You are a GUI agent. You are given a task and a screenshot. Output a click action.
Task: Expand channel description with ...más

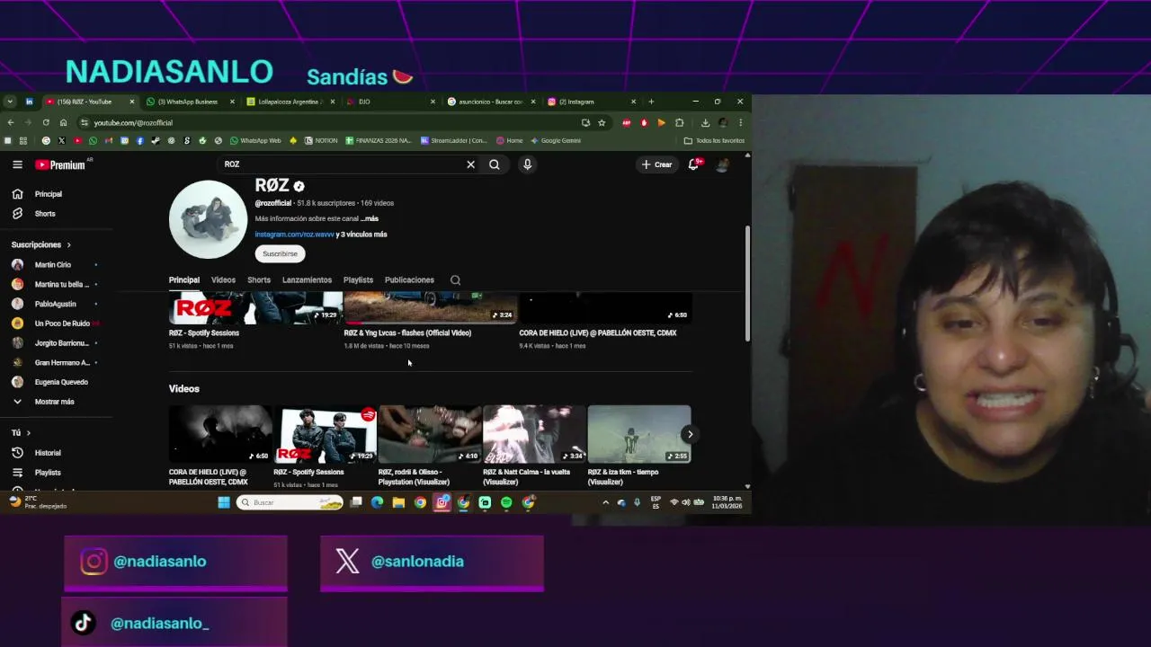click(x=370, y=218)
